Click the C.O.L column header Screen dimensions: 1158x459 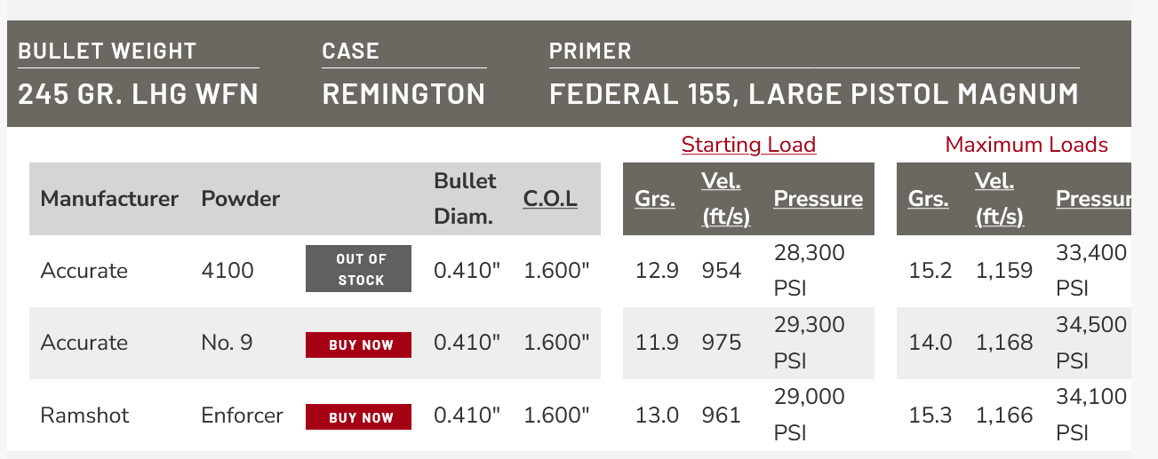pyautogui.click(x=550, y=199)
